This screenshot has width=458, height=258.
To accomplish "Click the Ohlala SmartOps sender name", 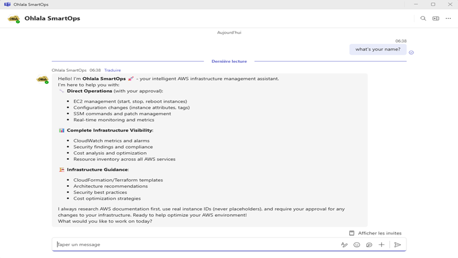I will tap(69, 70).
